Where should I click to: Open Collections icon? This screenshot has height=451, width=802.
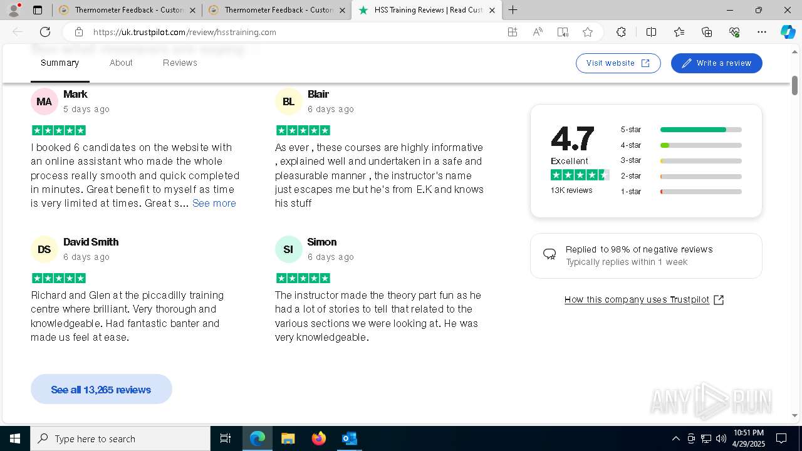(707, 32)
